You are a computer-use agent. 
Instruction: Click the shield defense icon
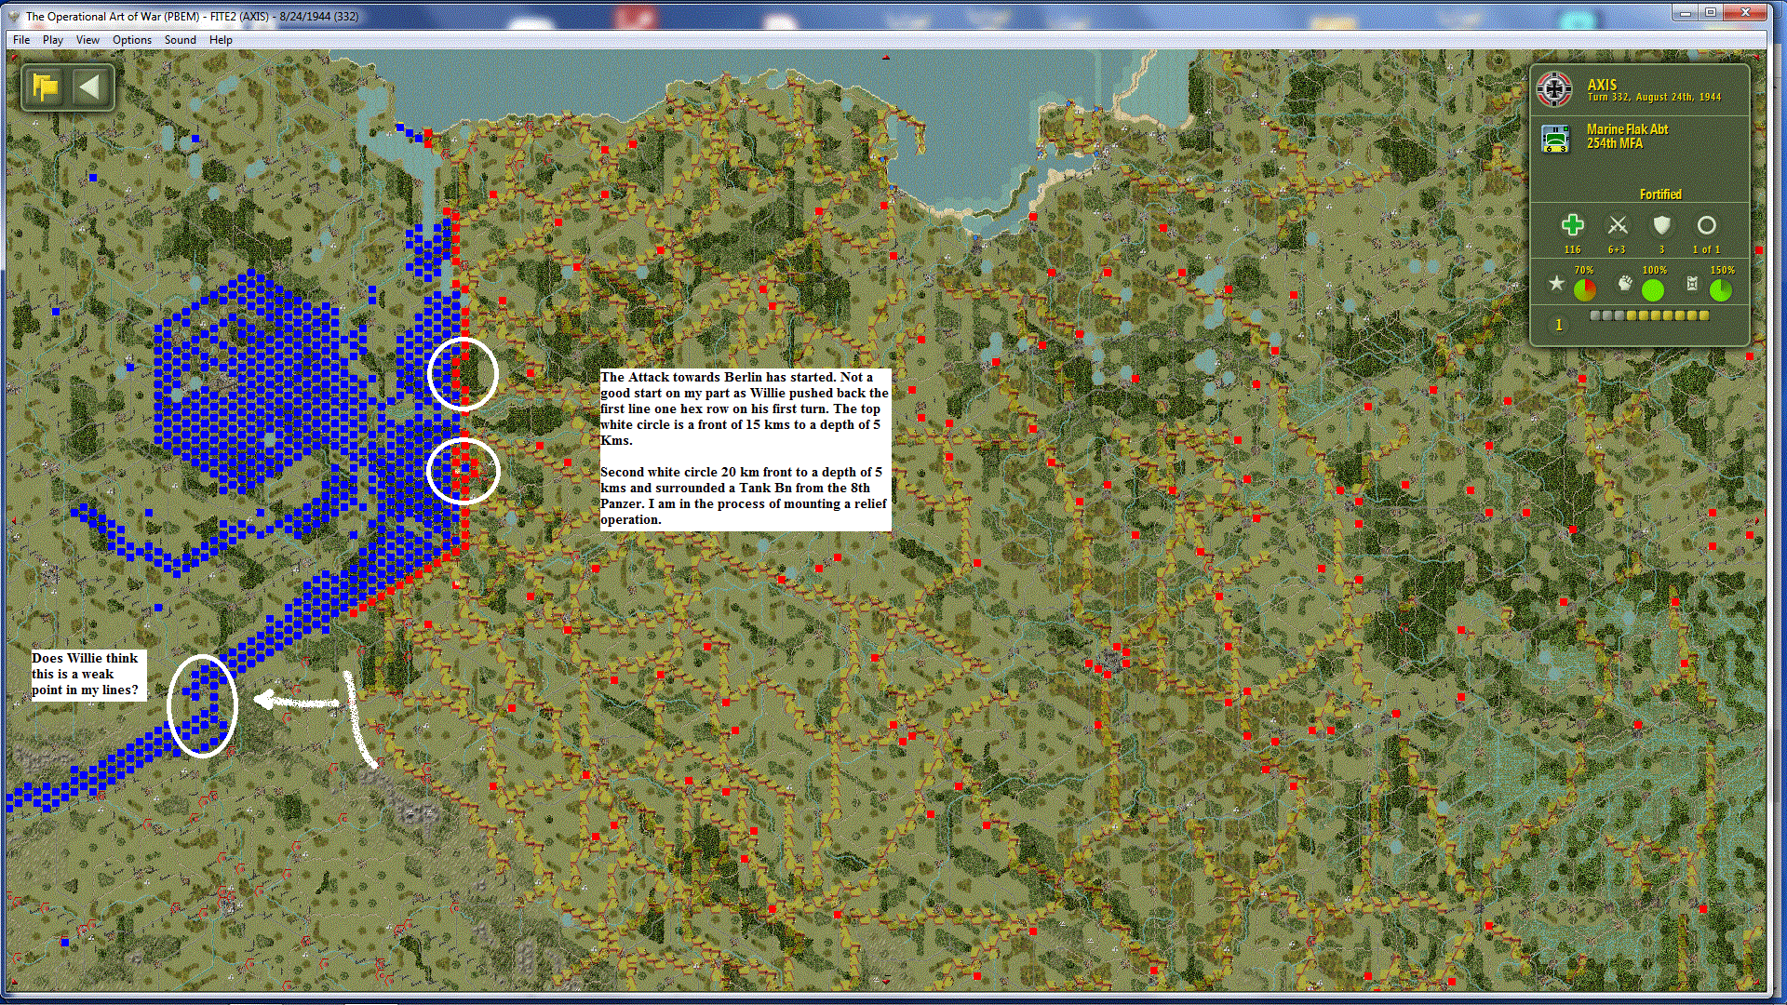coord(1661,225)
